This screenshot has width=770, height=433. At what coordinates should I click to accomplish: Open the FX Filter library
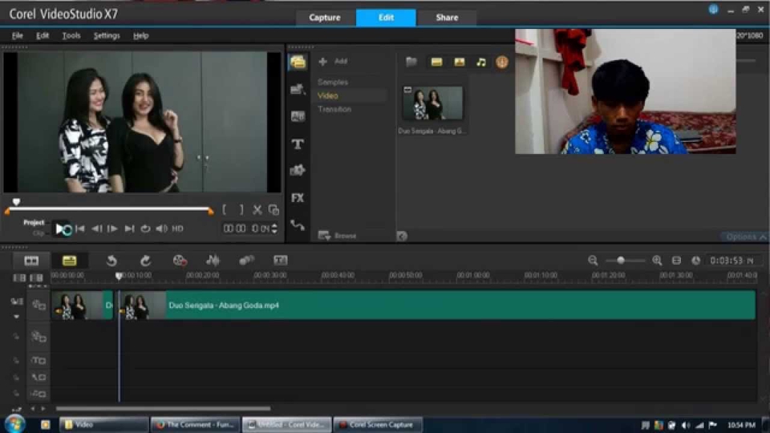click(x=298, y=198)
